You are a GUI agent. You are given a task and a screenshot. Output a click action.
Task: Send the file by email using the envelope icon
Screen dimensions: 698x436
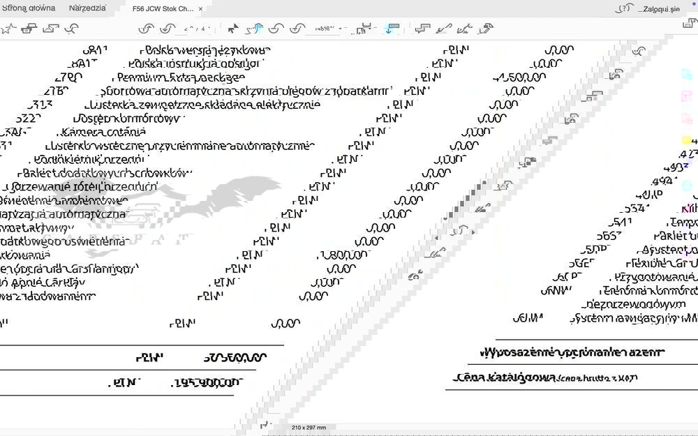tap(50, 29)
